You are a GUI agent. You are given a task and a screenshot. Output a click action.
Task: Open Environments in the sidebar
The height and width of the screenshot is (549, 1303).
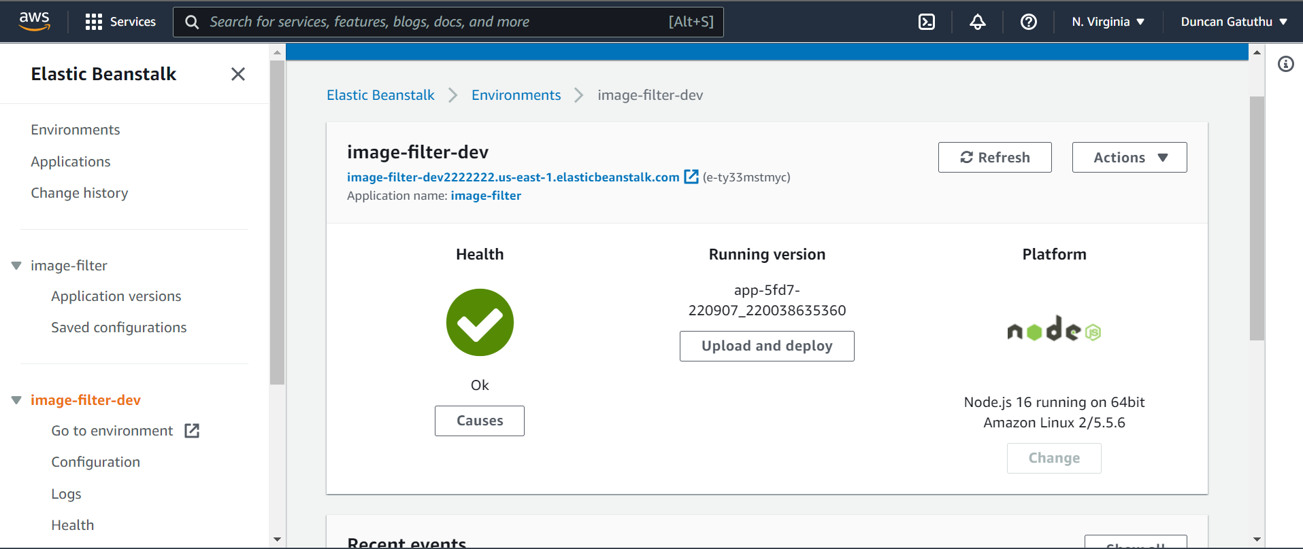(76, 130)
